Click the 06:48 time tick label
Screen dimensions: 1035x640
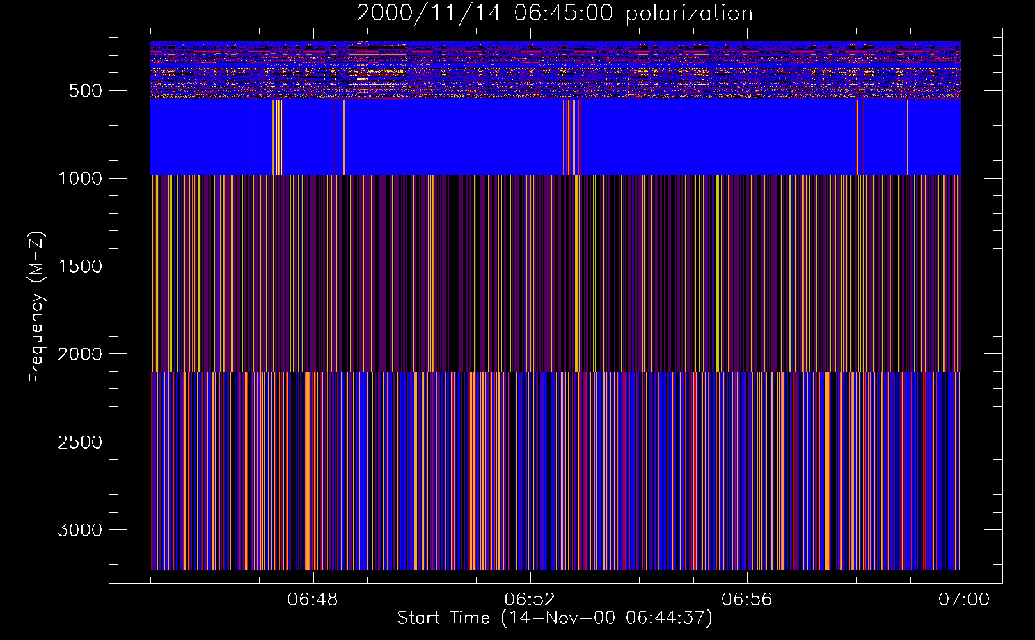(x=313, y=600)
